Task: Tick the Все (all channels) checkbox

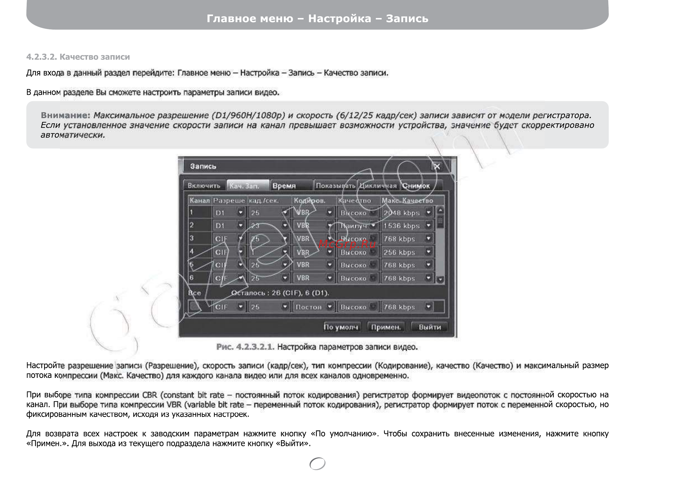Action: click(195, 307)
